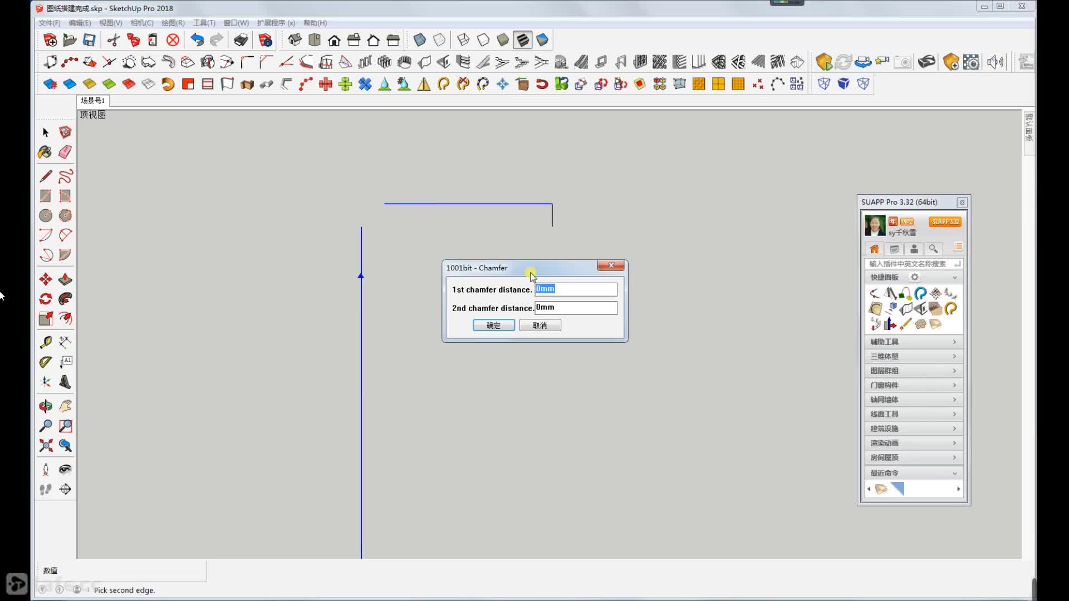Pick the Paint Bucket tool
The height and width of the screenshot is (601, 1069).
[x=46, y=152]
